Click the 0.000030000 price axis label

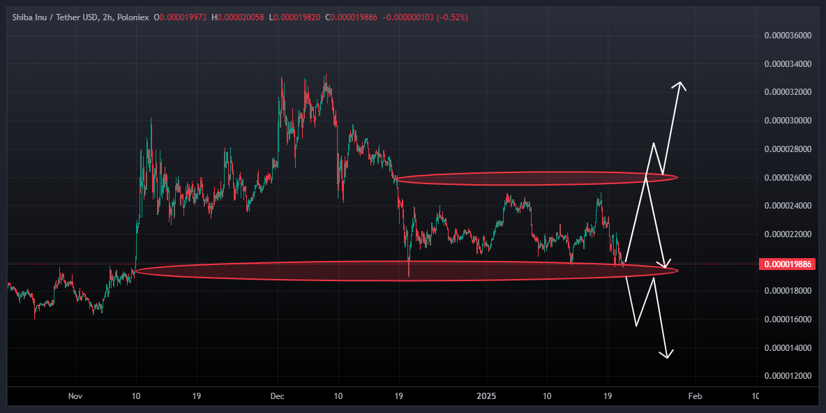point(787,121)
